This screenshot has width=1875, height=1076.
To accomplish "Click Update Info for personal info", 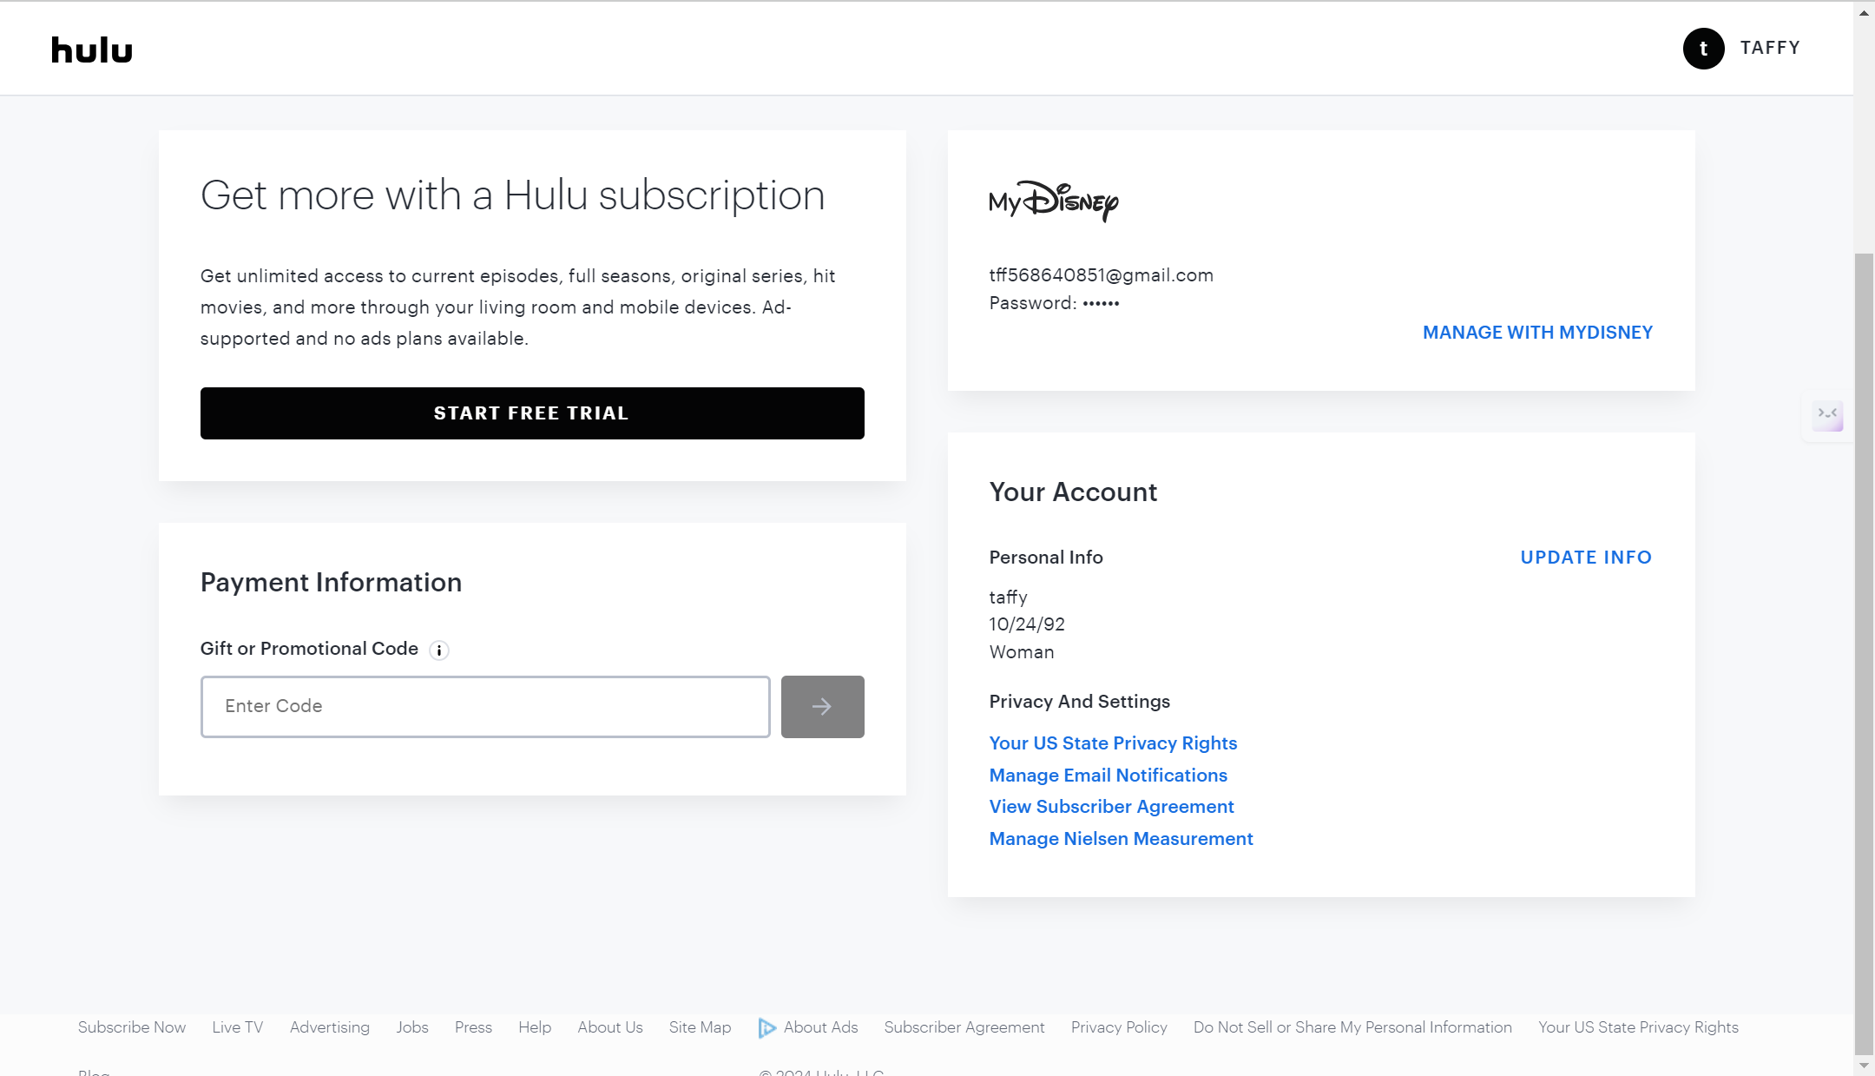I will point(1586,558).
